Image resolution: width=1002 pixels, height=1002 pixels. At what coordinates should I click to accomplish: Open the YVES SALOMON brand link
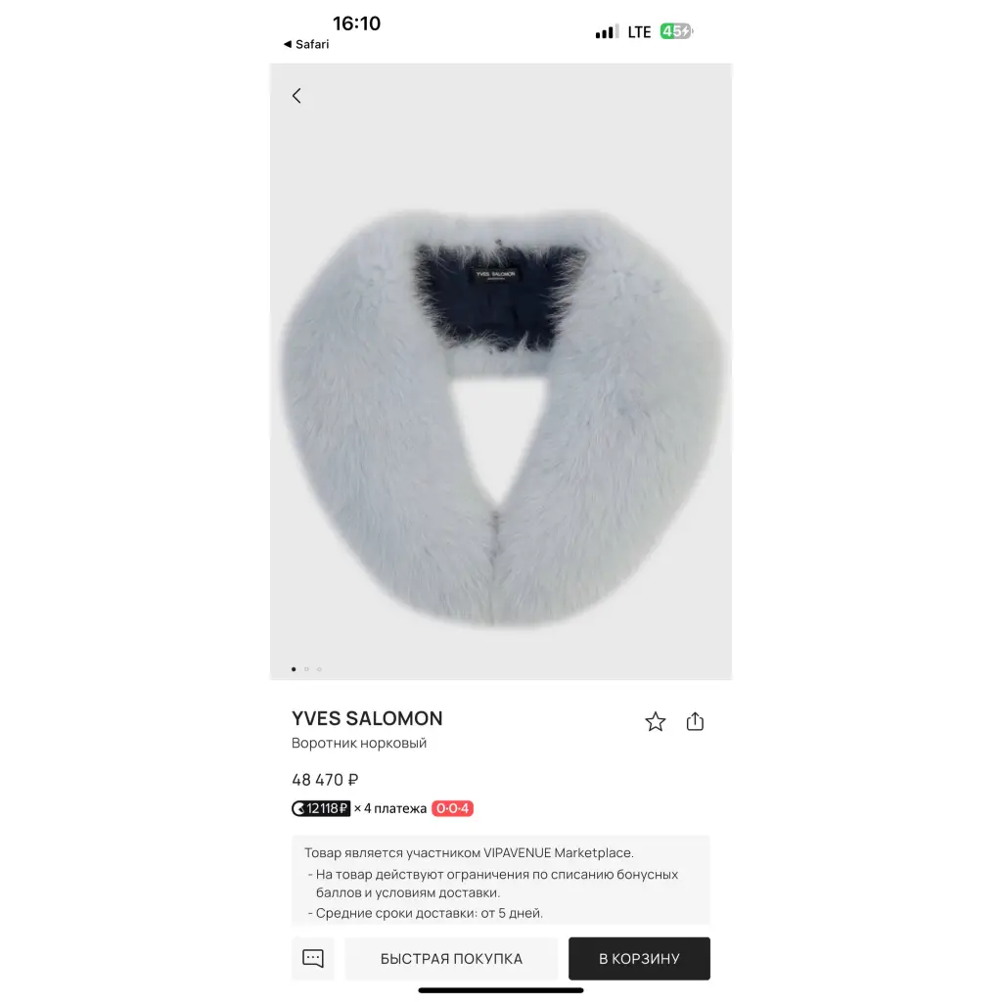tap(367, 718)
